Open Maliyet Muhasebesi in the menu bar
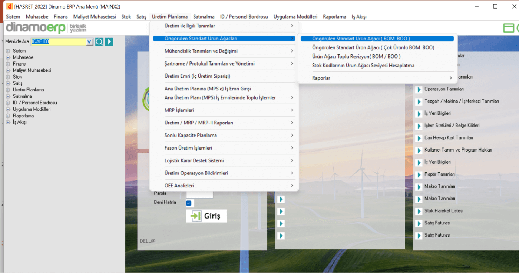 (95, 17)
